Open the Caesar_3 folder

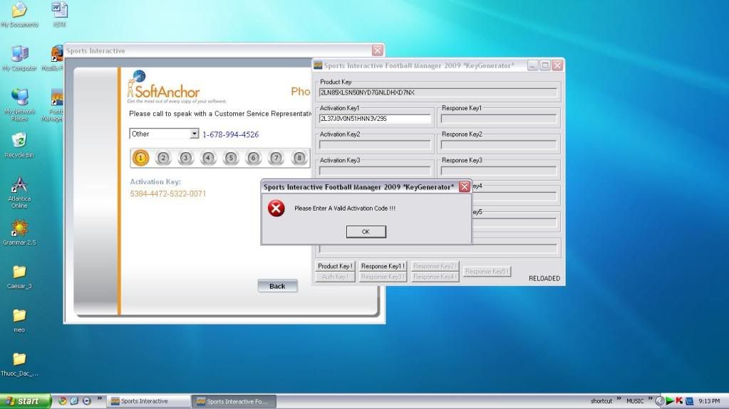[x=19, y=277]
